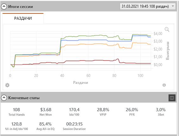
Task: Click the Выигрыш vertical axis label
Action: coord(168,51)
